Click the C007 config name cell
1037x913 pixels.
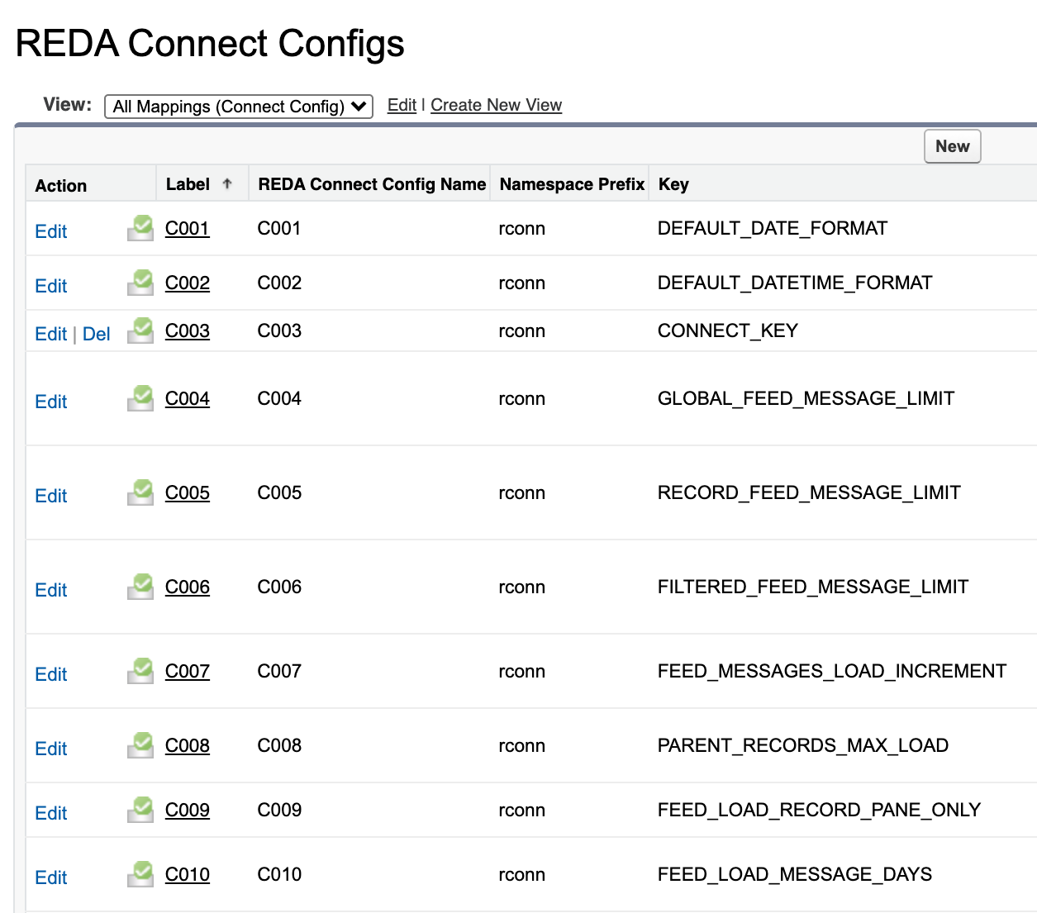tap(279, 671)
